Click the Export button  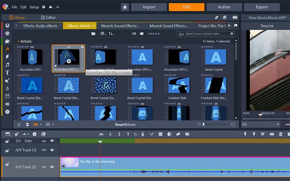tap(262, 7)
